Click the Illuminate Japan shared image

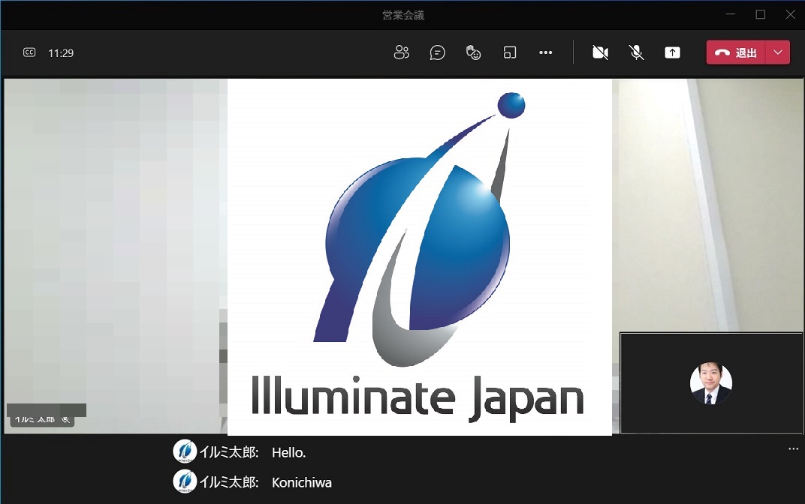(420, 256)
